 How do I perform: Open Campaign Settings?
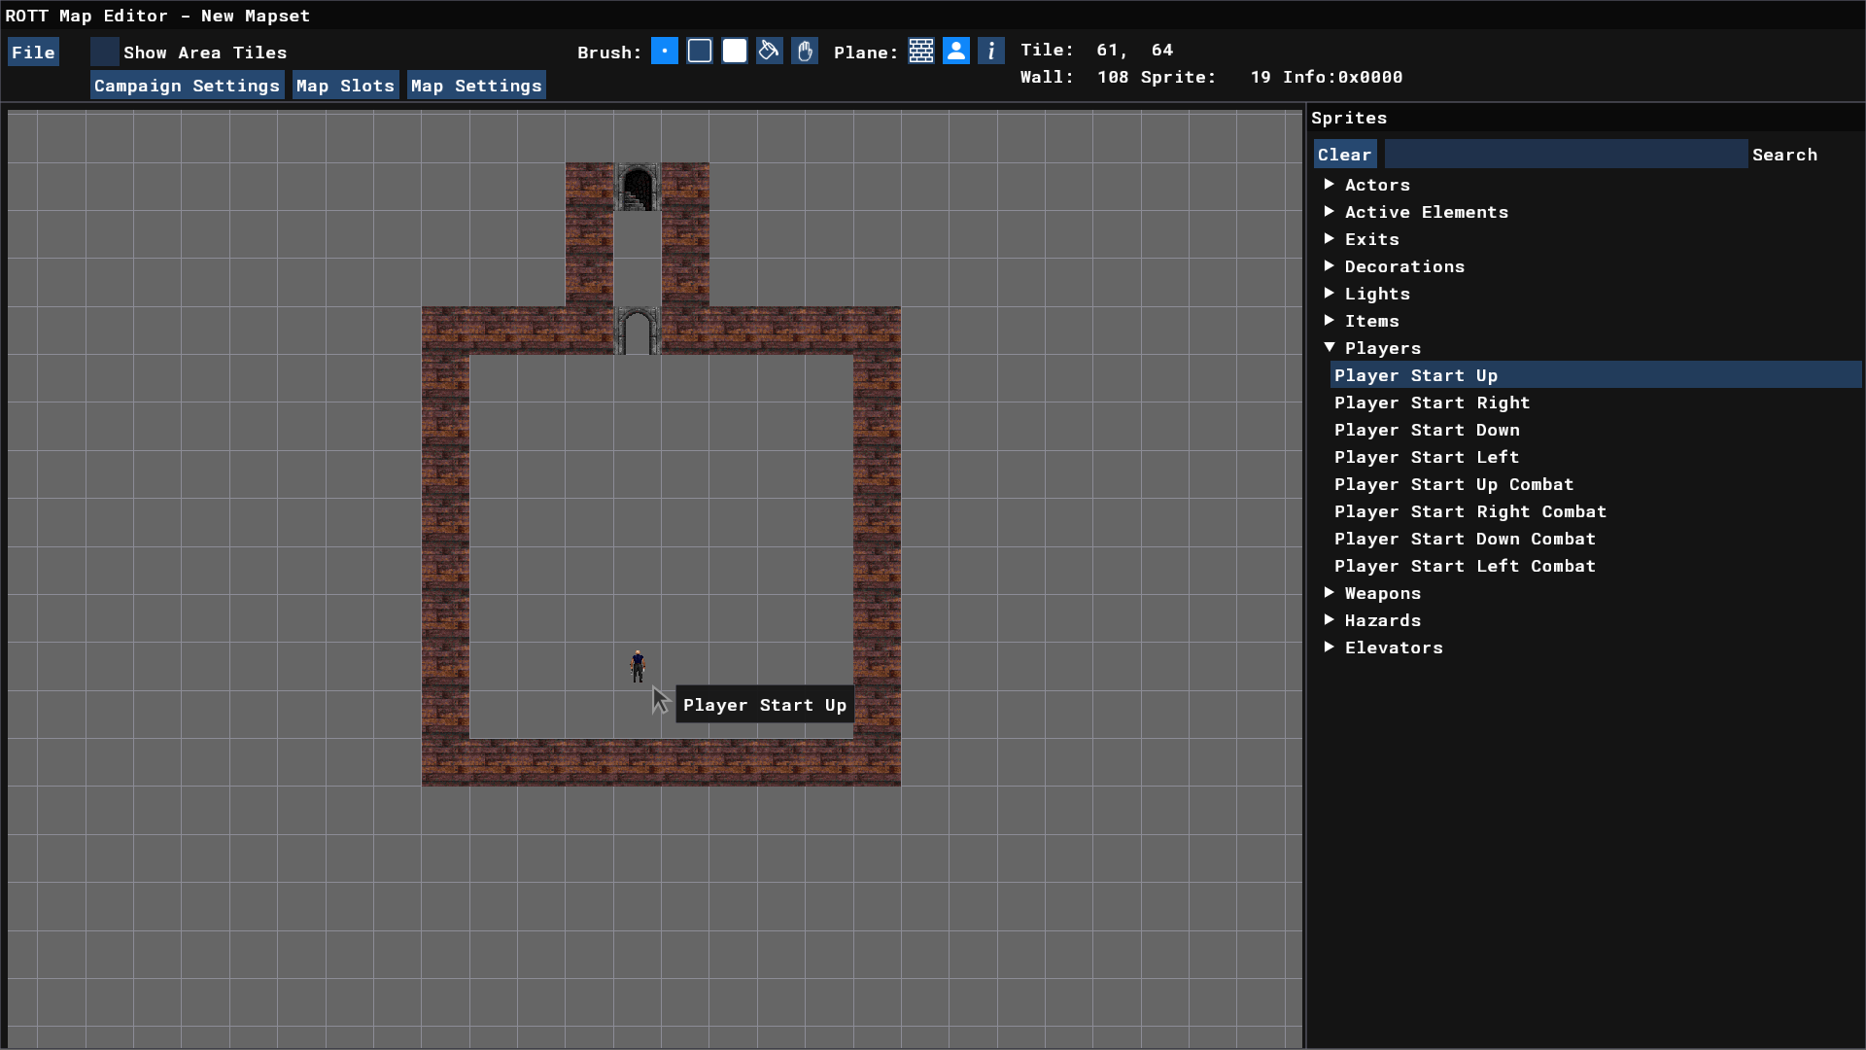187,86
